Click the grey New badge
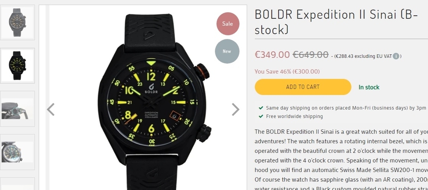This screenshot has height=190, width=428. (227, 51)
